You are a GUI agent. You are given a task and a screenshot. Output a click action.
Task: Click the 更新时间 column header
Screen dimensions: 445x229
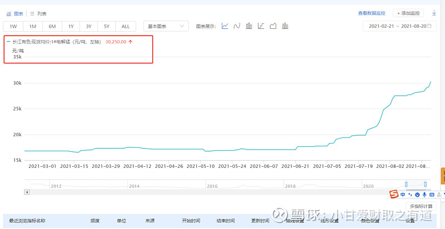260,221
